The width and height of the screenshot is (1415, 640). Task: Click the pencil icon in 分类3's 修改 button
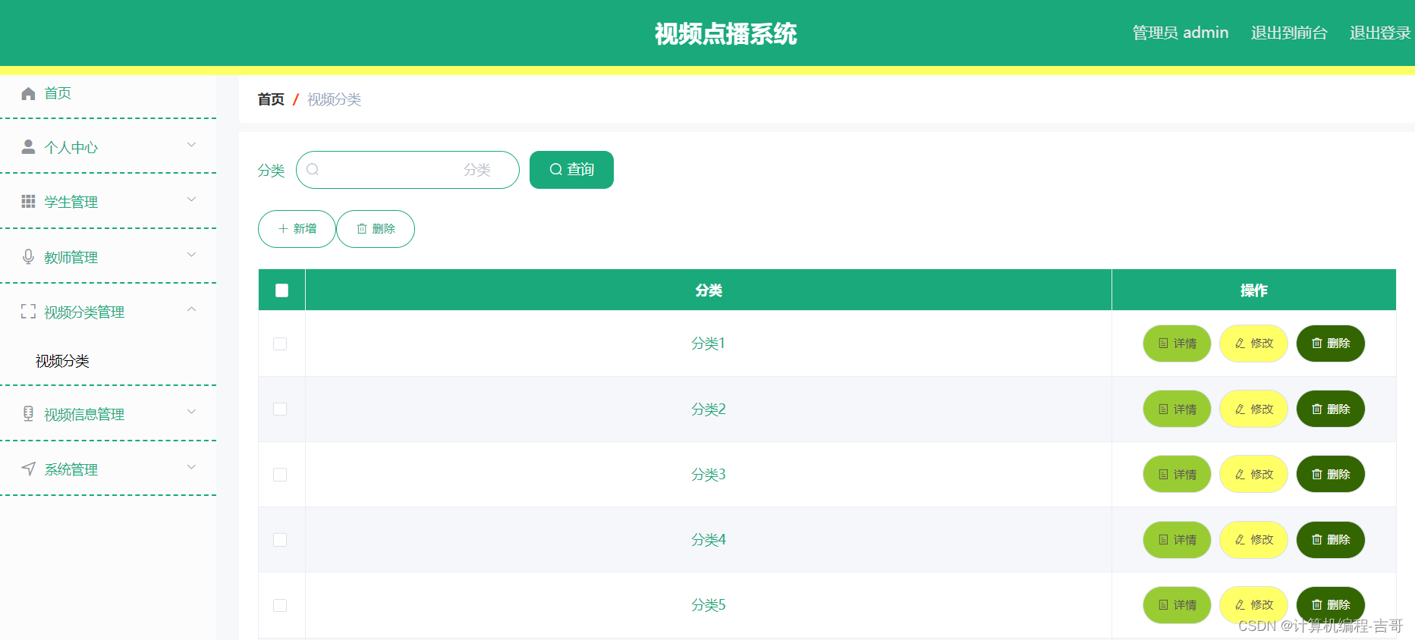(x=1240, y=475)
